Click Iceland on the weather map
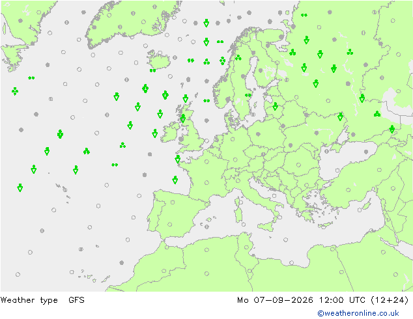The height and width of the screenshot is (319, 413). click(x=158, y=59)
